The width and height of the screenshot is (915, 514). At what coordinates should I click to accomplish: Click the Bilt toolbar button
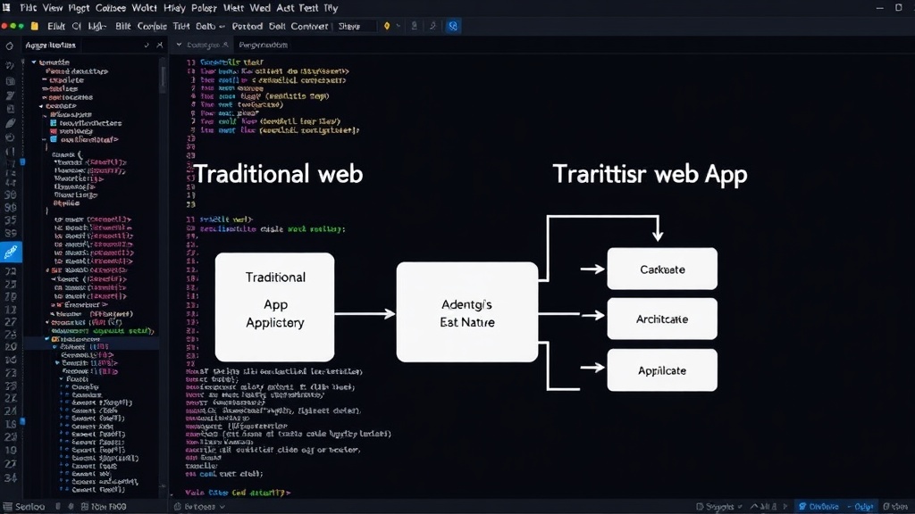pos(123,26)
